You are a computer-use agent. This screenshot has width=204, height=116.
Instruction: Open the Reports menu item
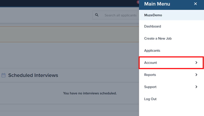[x=171, y=75]
